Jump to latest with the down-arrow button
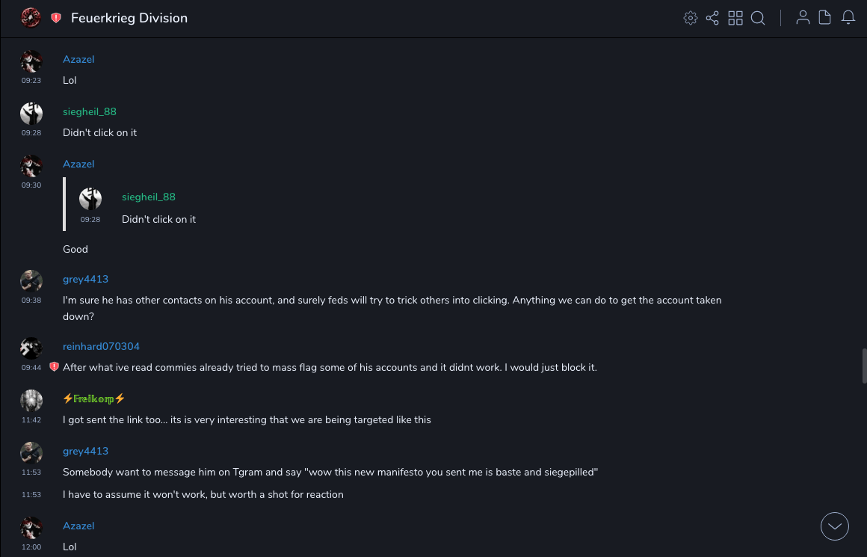Viewport: 867px width, 557px height. point(835,526)
